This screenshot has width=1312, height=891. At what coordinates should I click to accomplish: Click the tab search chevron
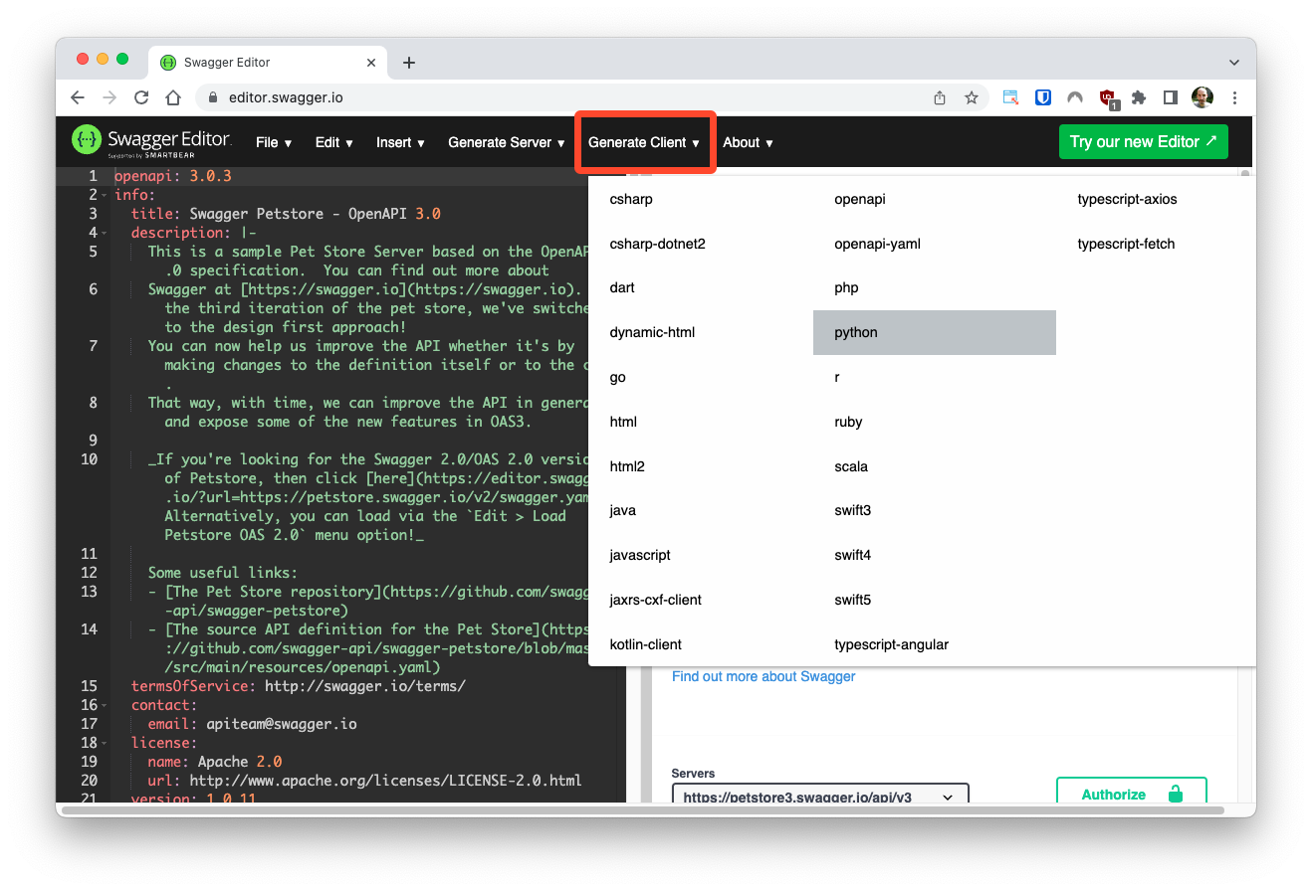(1233, 62)
